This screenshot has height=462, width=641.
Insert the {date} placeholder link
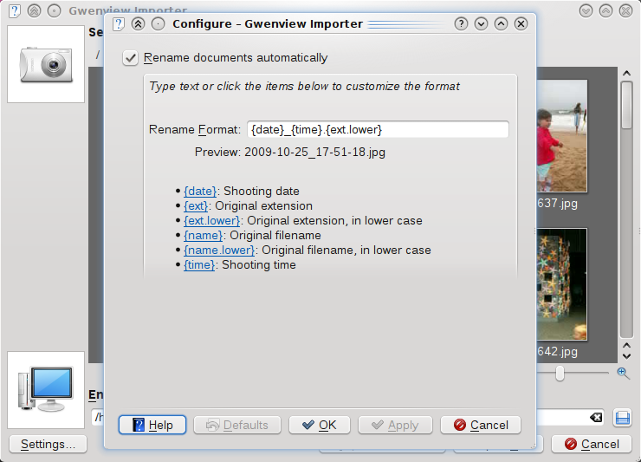click(x=200, y=191)
